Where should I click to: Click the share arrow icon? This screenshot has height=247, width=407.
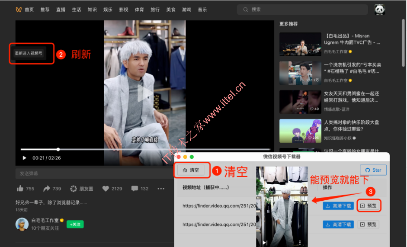coord(47,189)
